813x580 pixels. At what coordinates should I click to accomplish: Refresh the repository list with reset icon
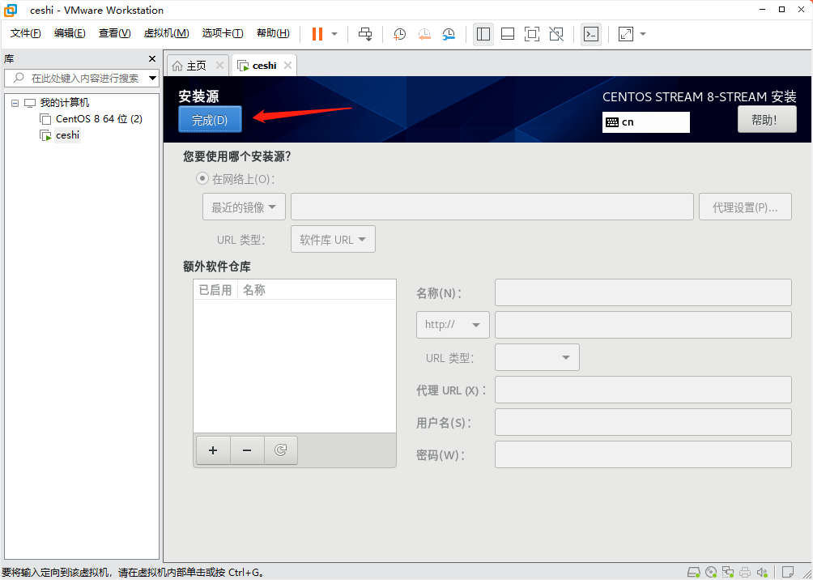(280, 450)
